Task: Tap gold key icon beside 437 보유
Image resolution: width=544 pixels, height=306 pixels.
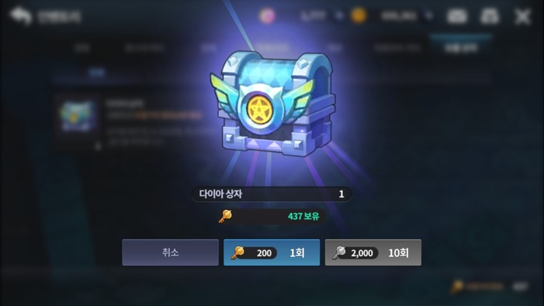Action: coord(225,216)
